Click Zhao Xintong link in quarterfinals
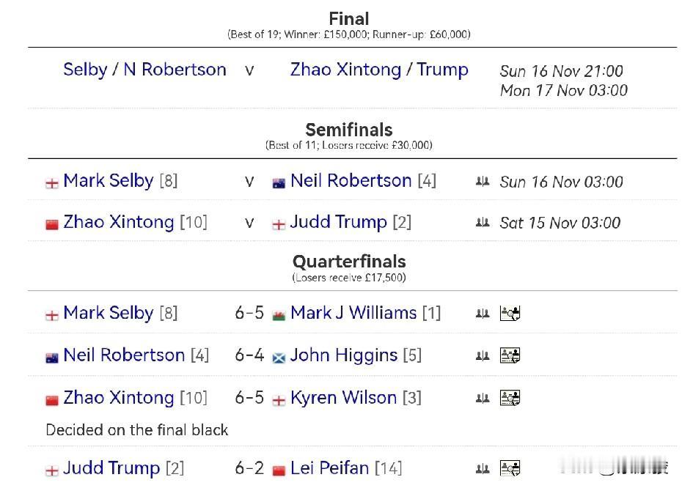The image size is (682, 488). (x=118, y=398)
